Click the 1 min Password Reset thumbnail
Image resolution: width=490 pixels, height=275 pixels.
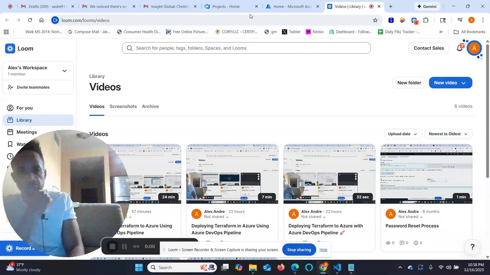(426, 174)
